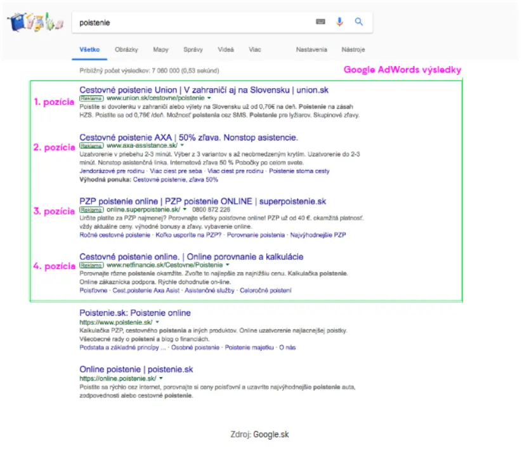The width and height of the screenshot is (522, 450).
Task: Open the Porovnanie poistenia sitelink
Action: (x=256, y=235)
